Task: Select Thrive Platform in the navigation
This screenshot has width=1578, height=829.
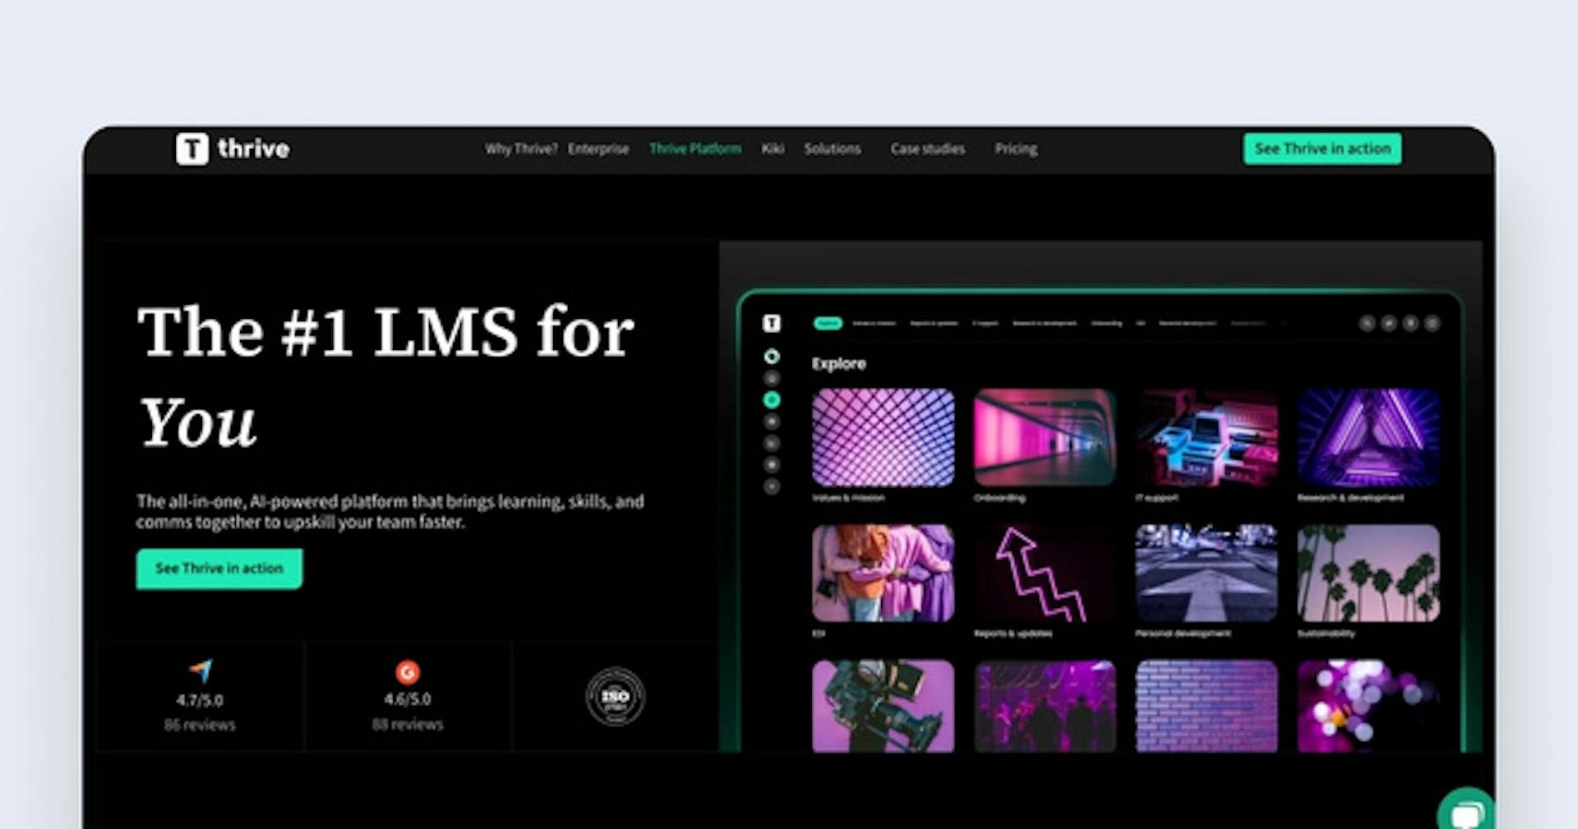Action: tap(695, 149)
